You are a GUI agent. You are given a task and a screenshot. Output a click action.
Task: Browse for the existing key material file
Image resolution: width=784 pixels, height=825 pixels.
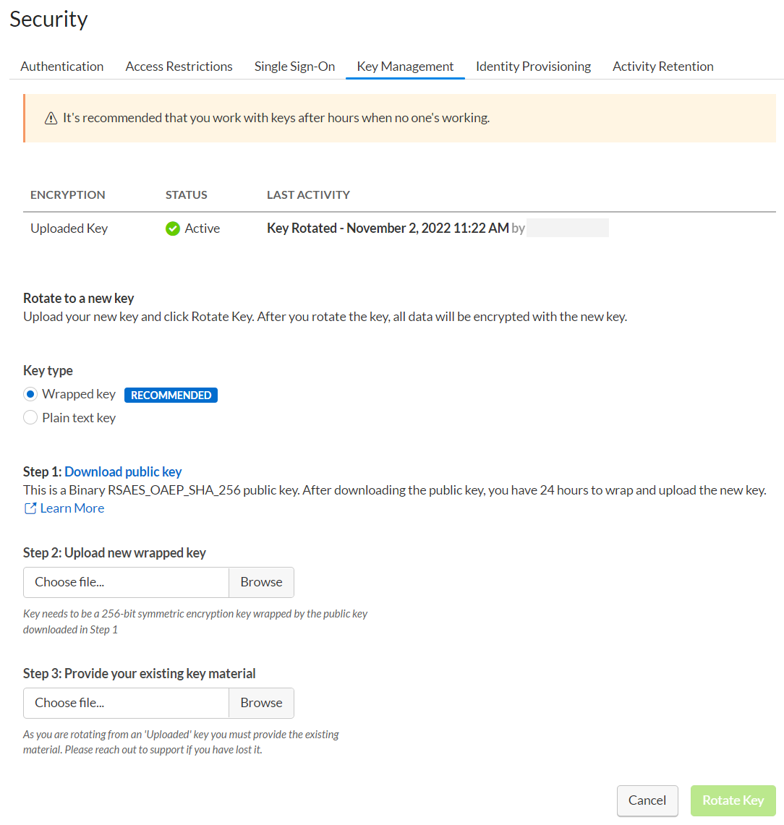(261, 703)
